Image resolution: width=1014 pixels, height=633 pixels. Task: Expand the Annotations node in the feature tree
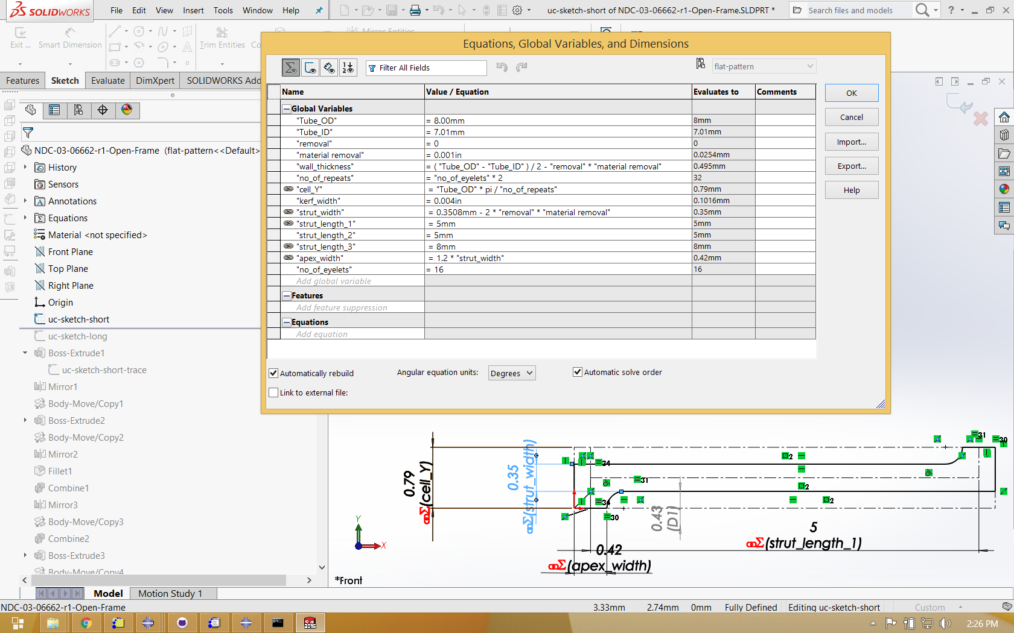point(25,201)
